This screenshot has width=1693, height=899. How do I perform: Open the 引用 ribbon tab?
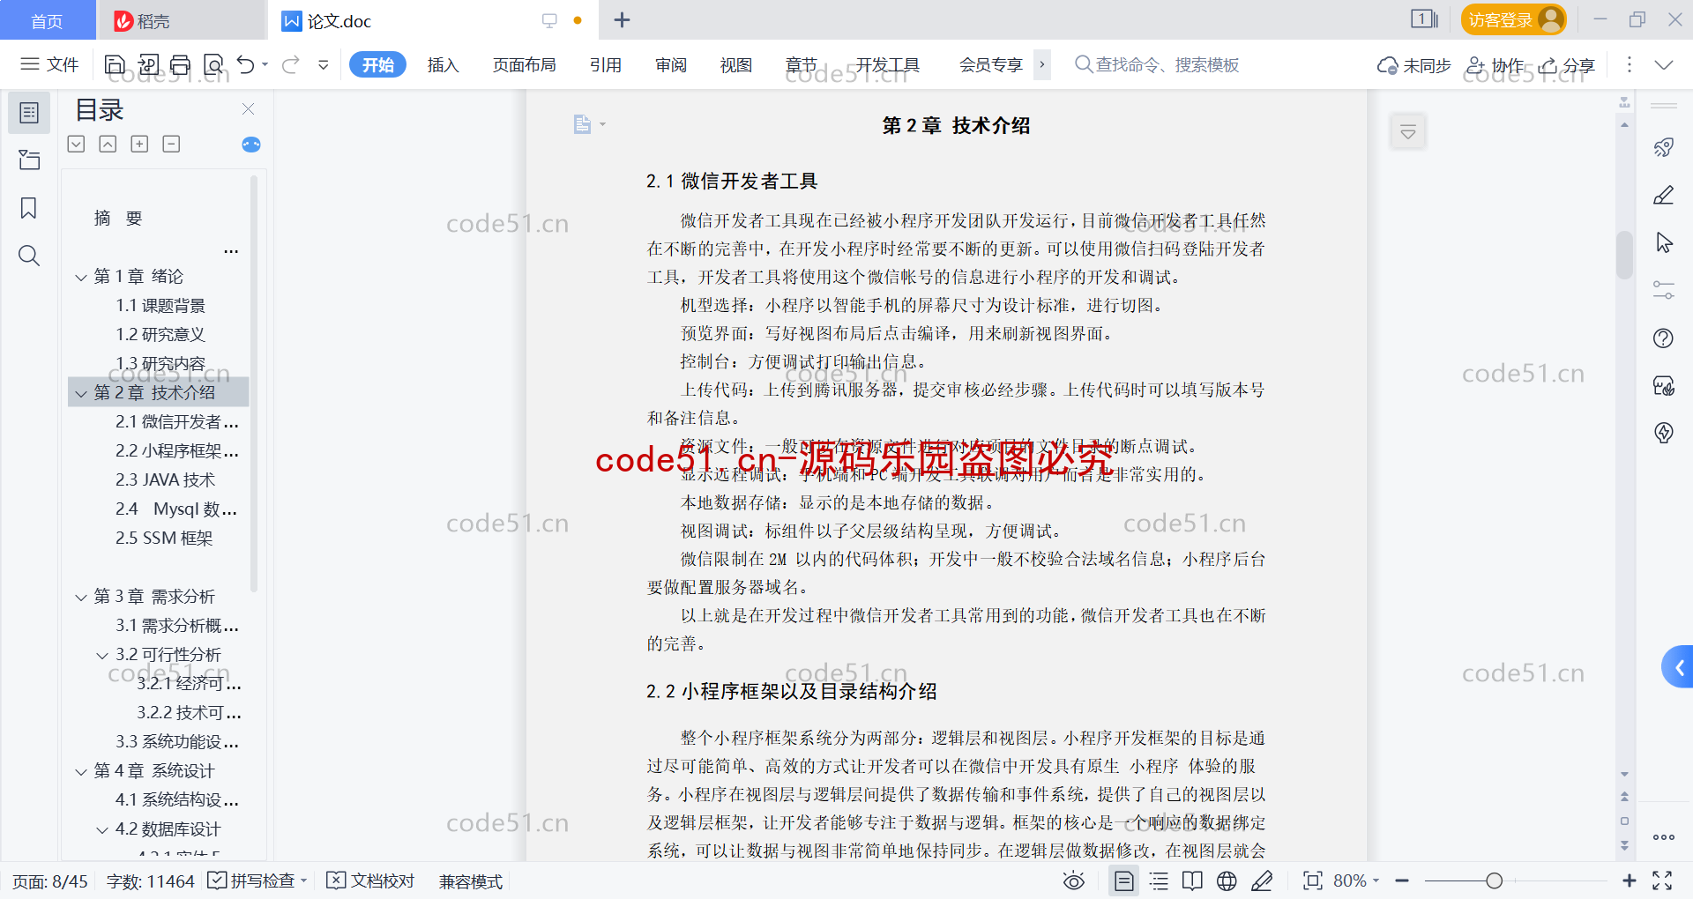[x=606, y=64]
